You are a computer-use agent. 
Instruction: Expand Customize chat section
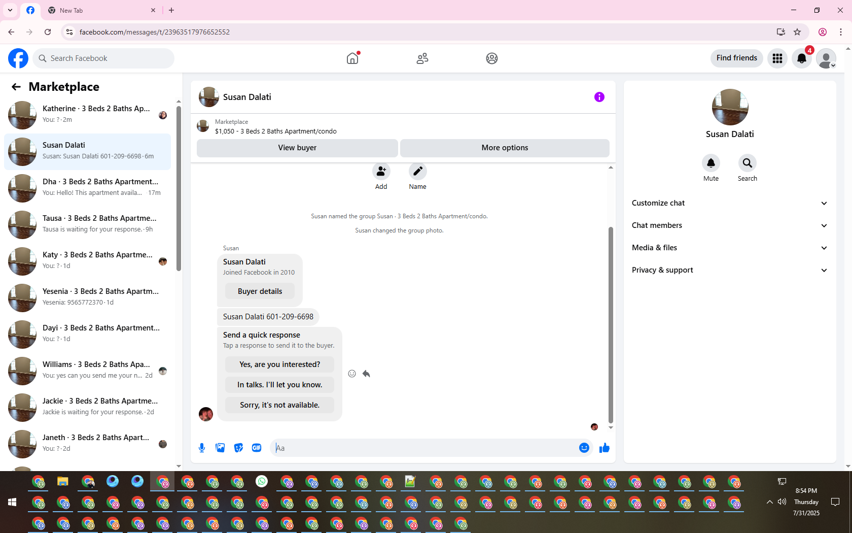pos(730,203)
